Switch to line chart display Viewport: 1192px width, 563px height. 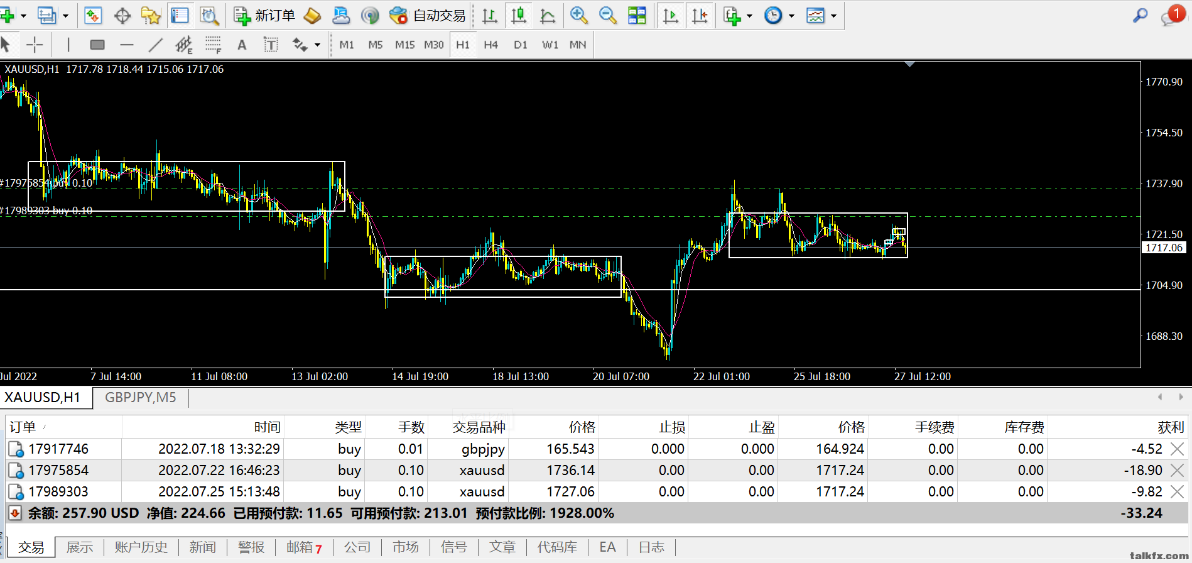tap(548, 16)
